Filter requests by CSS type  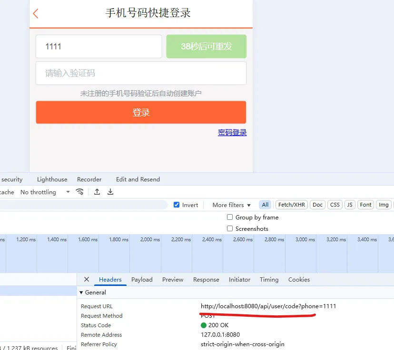[x=335, y=205]
